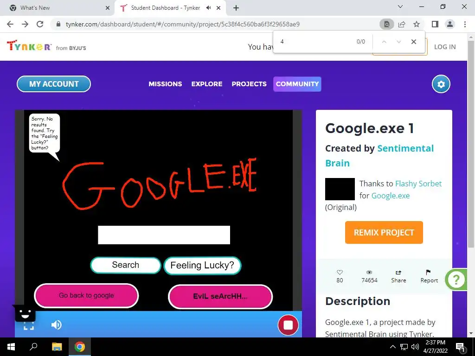Mute the project sound speaker icon

coord(56,325)
